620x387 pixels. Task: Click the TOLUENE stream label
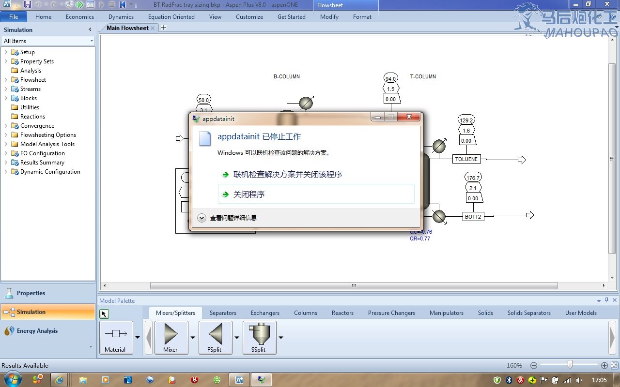[466, 159]
